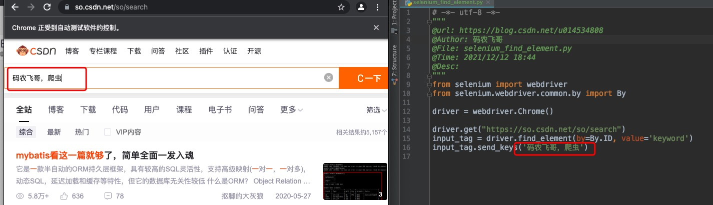Select the 电子书 search category tab
The image size is (713, 205).
220,109
